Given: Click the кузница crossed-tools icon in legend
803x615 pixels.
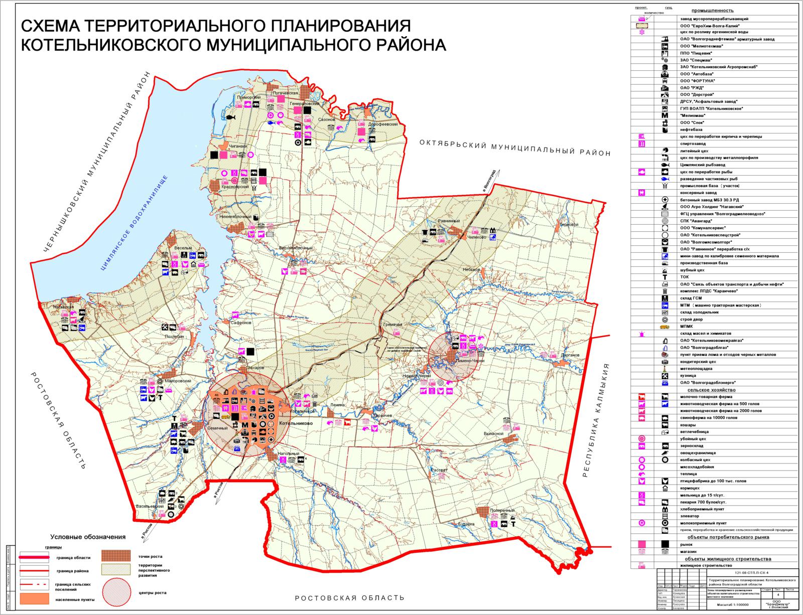Looking at the screenshot, I should coord(664,376).
